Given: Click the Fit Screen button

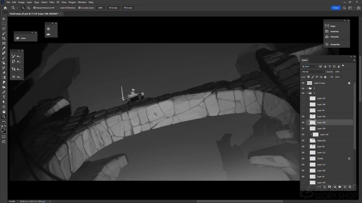Looking at the screenshot, I should pyautogui.click(x=113, y=8).
